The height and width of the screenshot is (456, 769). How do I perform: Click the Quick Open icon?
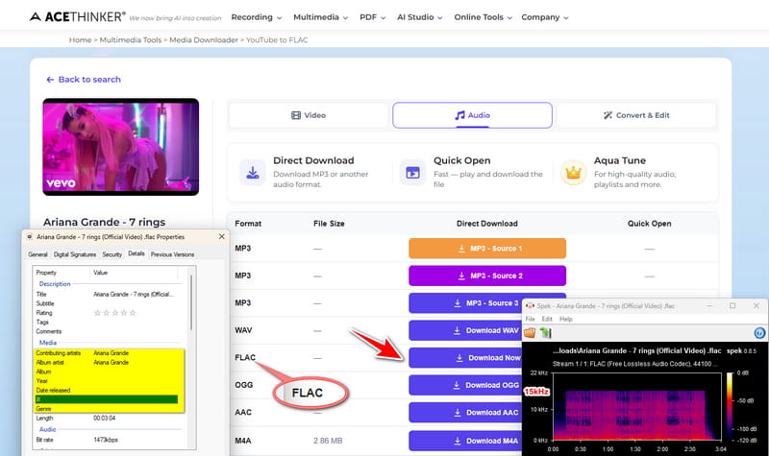click(x=412, y=173)
